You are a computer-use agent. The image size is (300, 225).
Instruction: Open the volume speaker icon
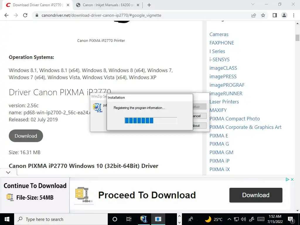243,219
